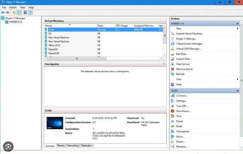Switch to the Replication tab
The image size is (243, 154).
point(87,146)
